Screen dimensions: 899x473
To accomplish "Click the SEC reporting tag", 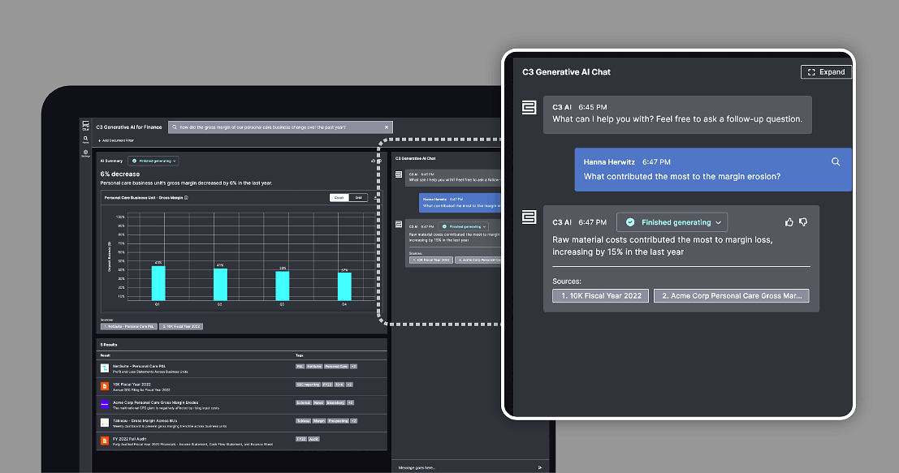I will tap(308, 385).
